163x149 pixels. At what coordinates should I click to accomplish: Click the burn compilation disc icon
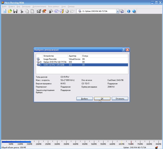(x=51, y=11)
